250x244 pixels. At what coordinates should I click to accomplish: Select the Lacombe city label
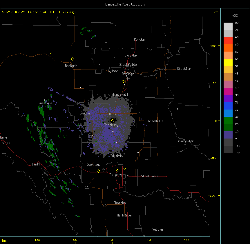click(x=131, y=55)
